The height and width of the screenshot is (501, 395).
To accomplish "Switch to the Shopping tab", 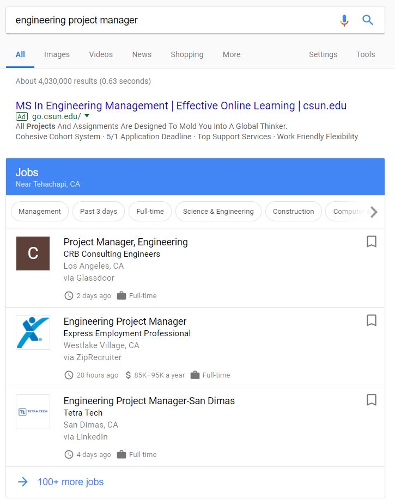I will point(187,54).
